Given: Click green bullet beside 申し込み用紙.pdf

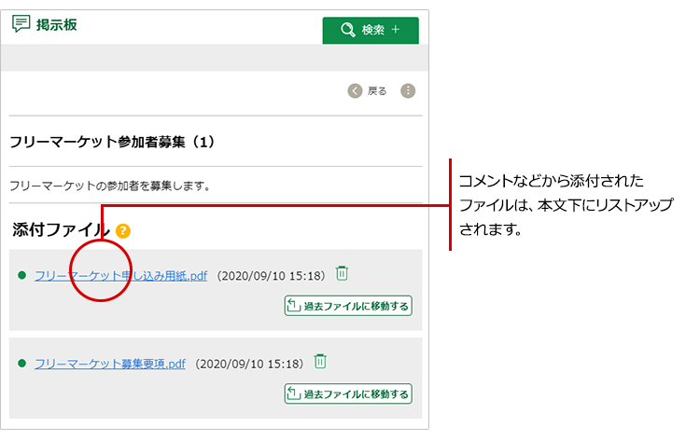Looking at the screenshot, I should tap(22, 276).
